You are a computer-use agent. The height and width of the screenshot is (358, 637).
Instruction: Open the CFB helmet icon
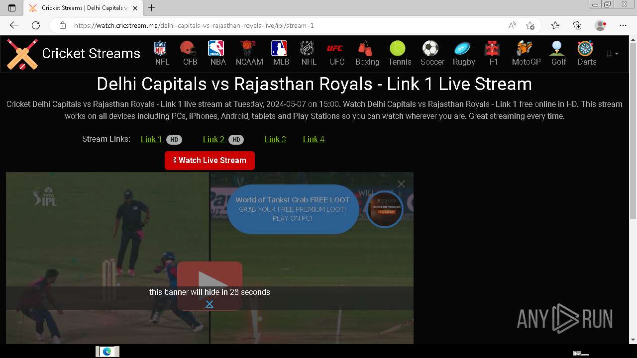[188, 48]
